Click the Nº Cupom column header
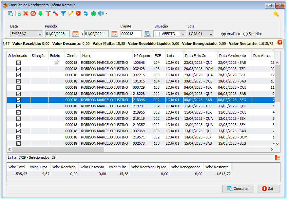 143,56
